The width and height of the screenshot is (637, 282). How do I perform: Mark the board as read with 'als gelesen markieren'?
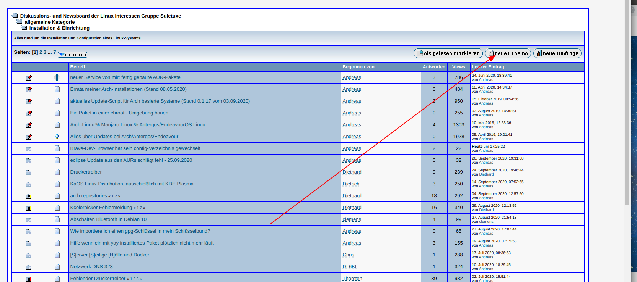448,53
